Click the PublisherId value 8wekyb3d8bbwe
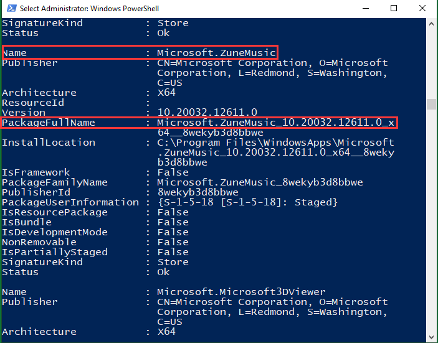The image size is (438, 343). click(198, 192)
